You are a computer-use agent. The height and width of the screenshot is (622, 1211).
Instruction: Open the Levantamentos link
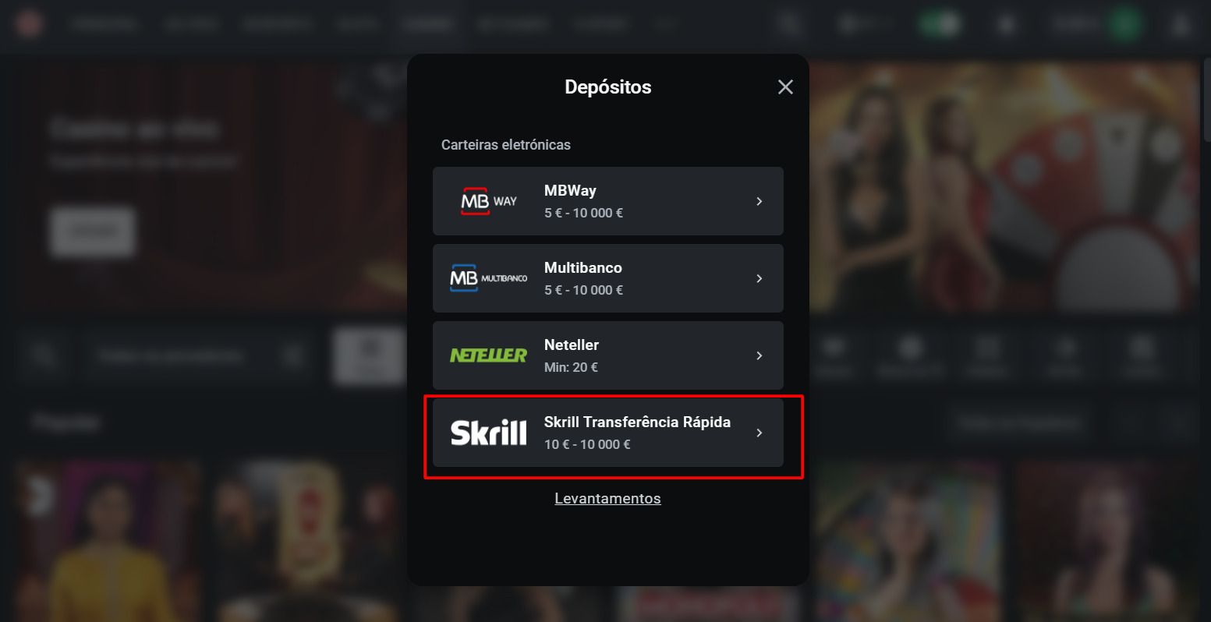point(607,498)
